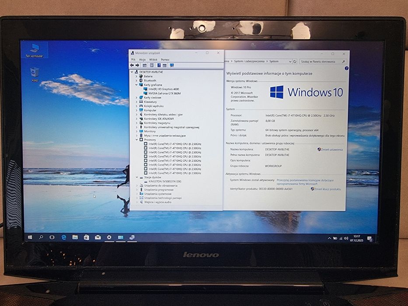The width and height of the screenshot is (408, 306).
Task: Click the battery tray icon
Action: coord(335,238)
